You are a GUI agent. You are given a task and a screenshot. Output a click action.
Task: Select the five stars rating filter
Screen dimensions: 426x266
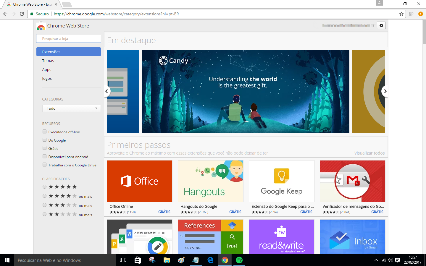[44, 187]
